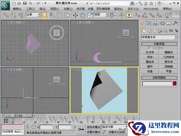
Task: Toggle the Angle Snap button
Action: tap(145, 15)
